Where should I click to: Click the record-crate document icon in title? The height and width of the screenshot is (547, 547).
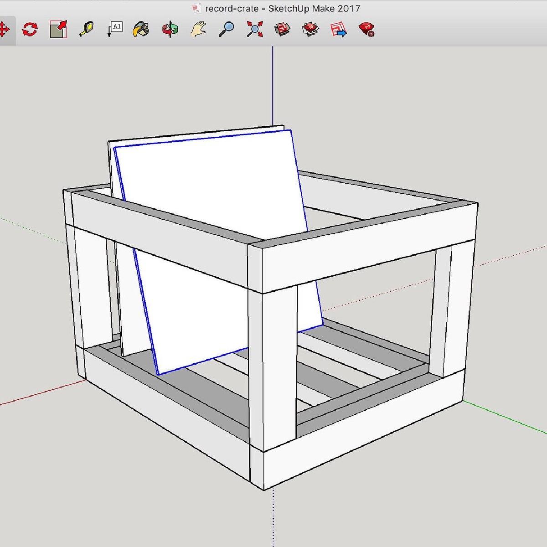[x=196, y=8]
